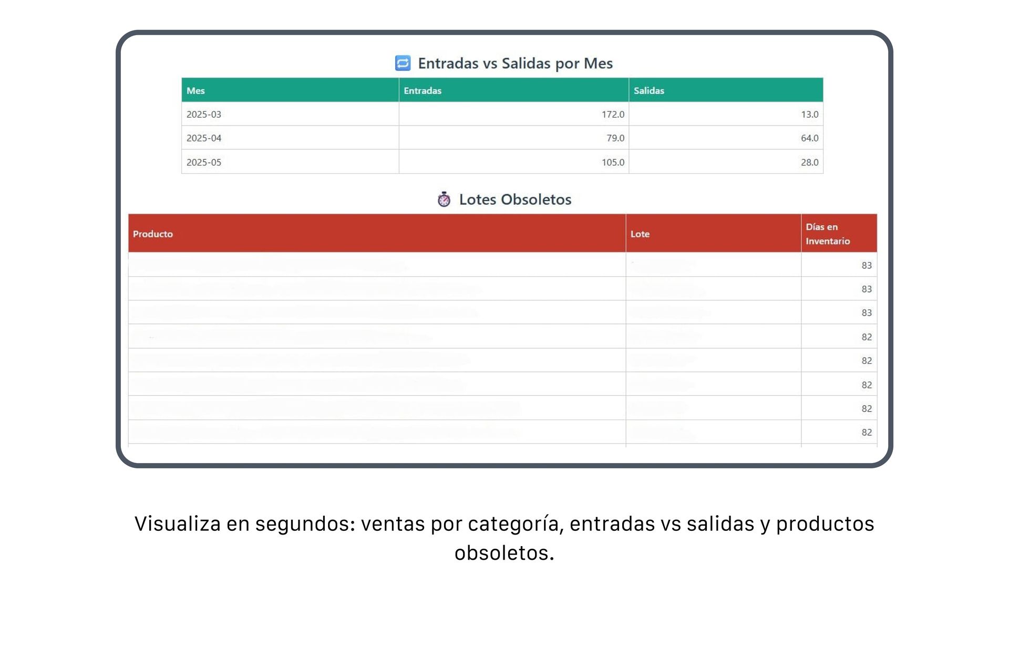This screenshot has width=1009, height=649.
Task: Click the Entradas vs Salidas por Mes title
Action: click(x=515, y=63)
